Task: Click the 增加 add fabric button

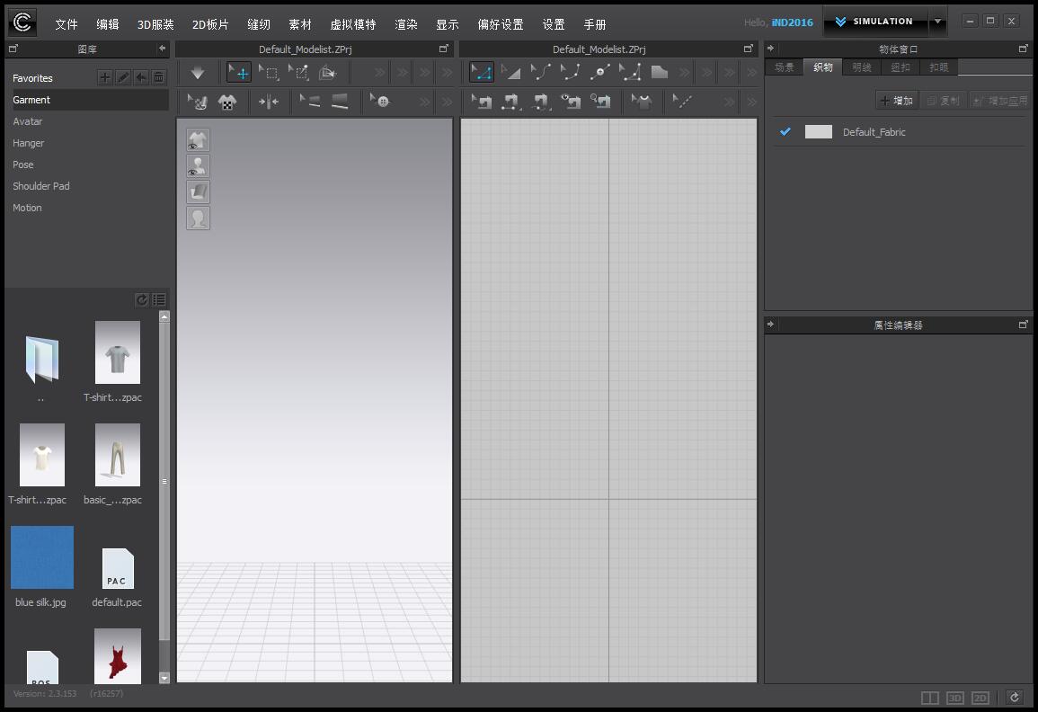Action: [897, 101]
